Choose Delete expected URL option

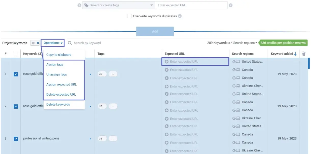(x=61, y=94)
